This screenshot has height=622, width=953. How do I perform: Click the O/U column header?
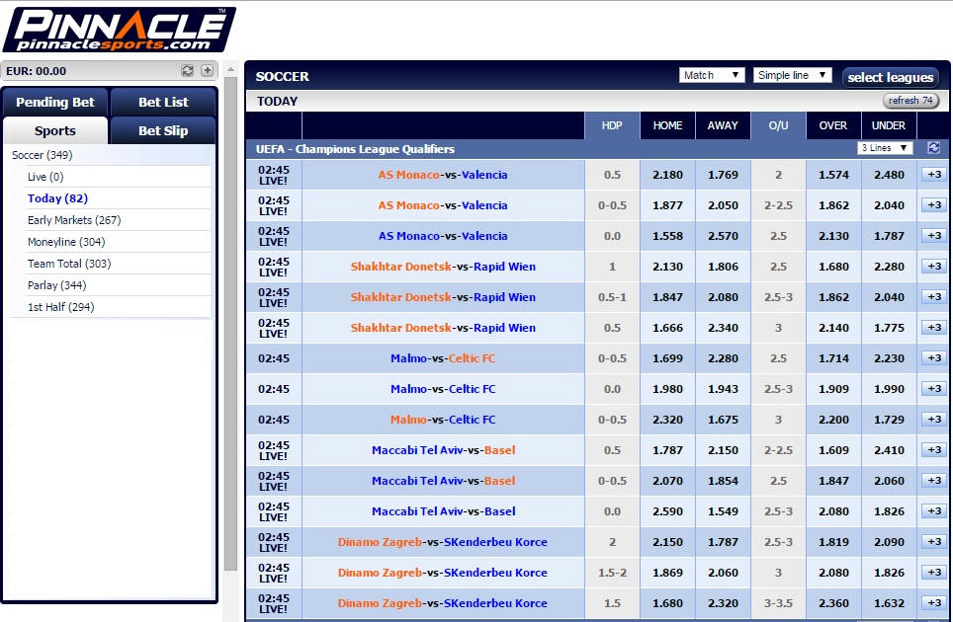[779, 125]
